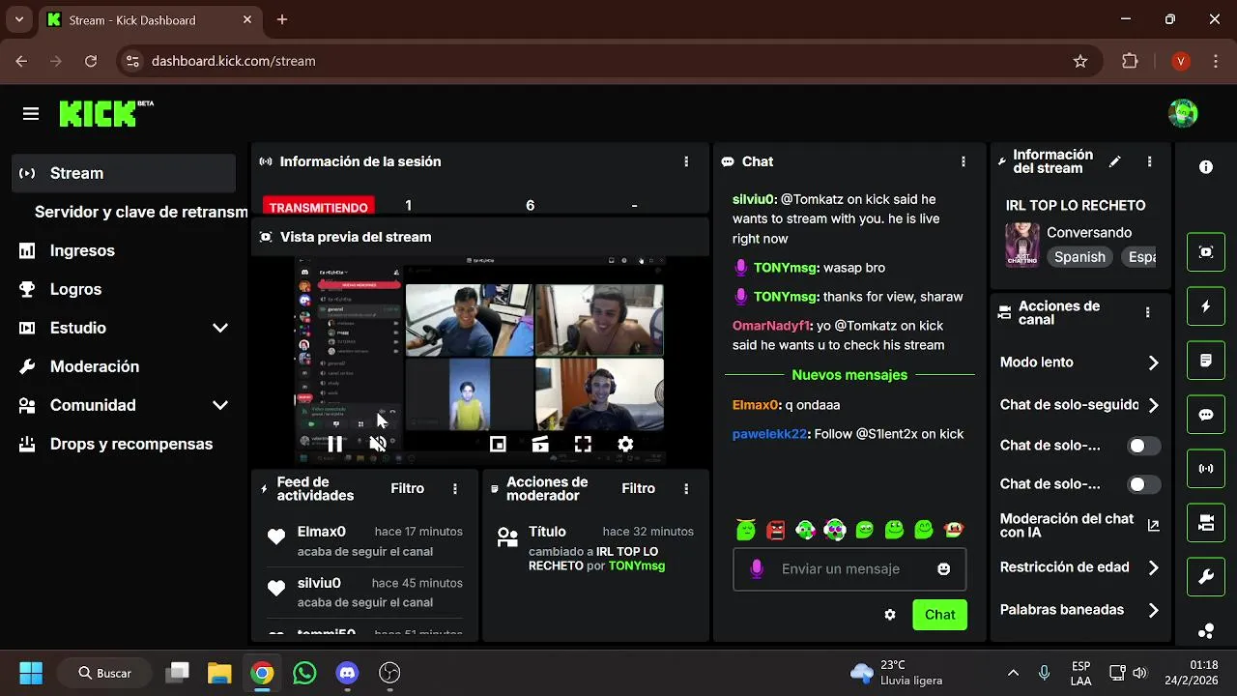Expand the Estudio sidebar section
Viewport: 1237px width, 696px height.
(220, 328)
